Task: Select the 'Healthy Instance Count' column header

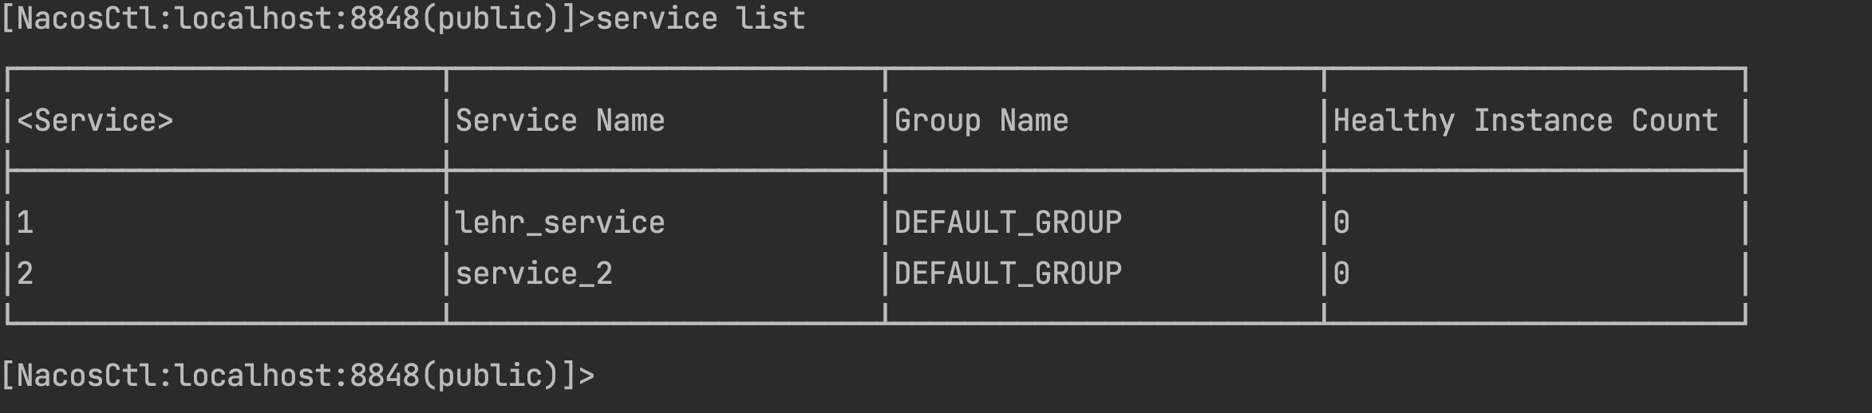Action: coord(1526,120)
